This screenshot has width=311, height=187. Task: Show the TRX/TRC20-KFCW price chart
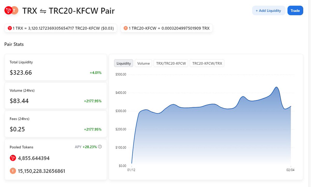171,63
